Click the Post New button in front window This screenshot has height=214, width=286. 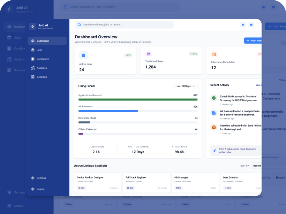[x=253, y=41]
